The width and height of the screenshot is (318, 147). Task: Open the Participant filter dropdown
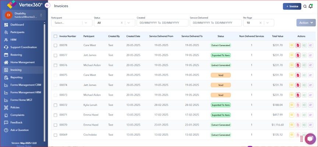click(72, 23)
